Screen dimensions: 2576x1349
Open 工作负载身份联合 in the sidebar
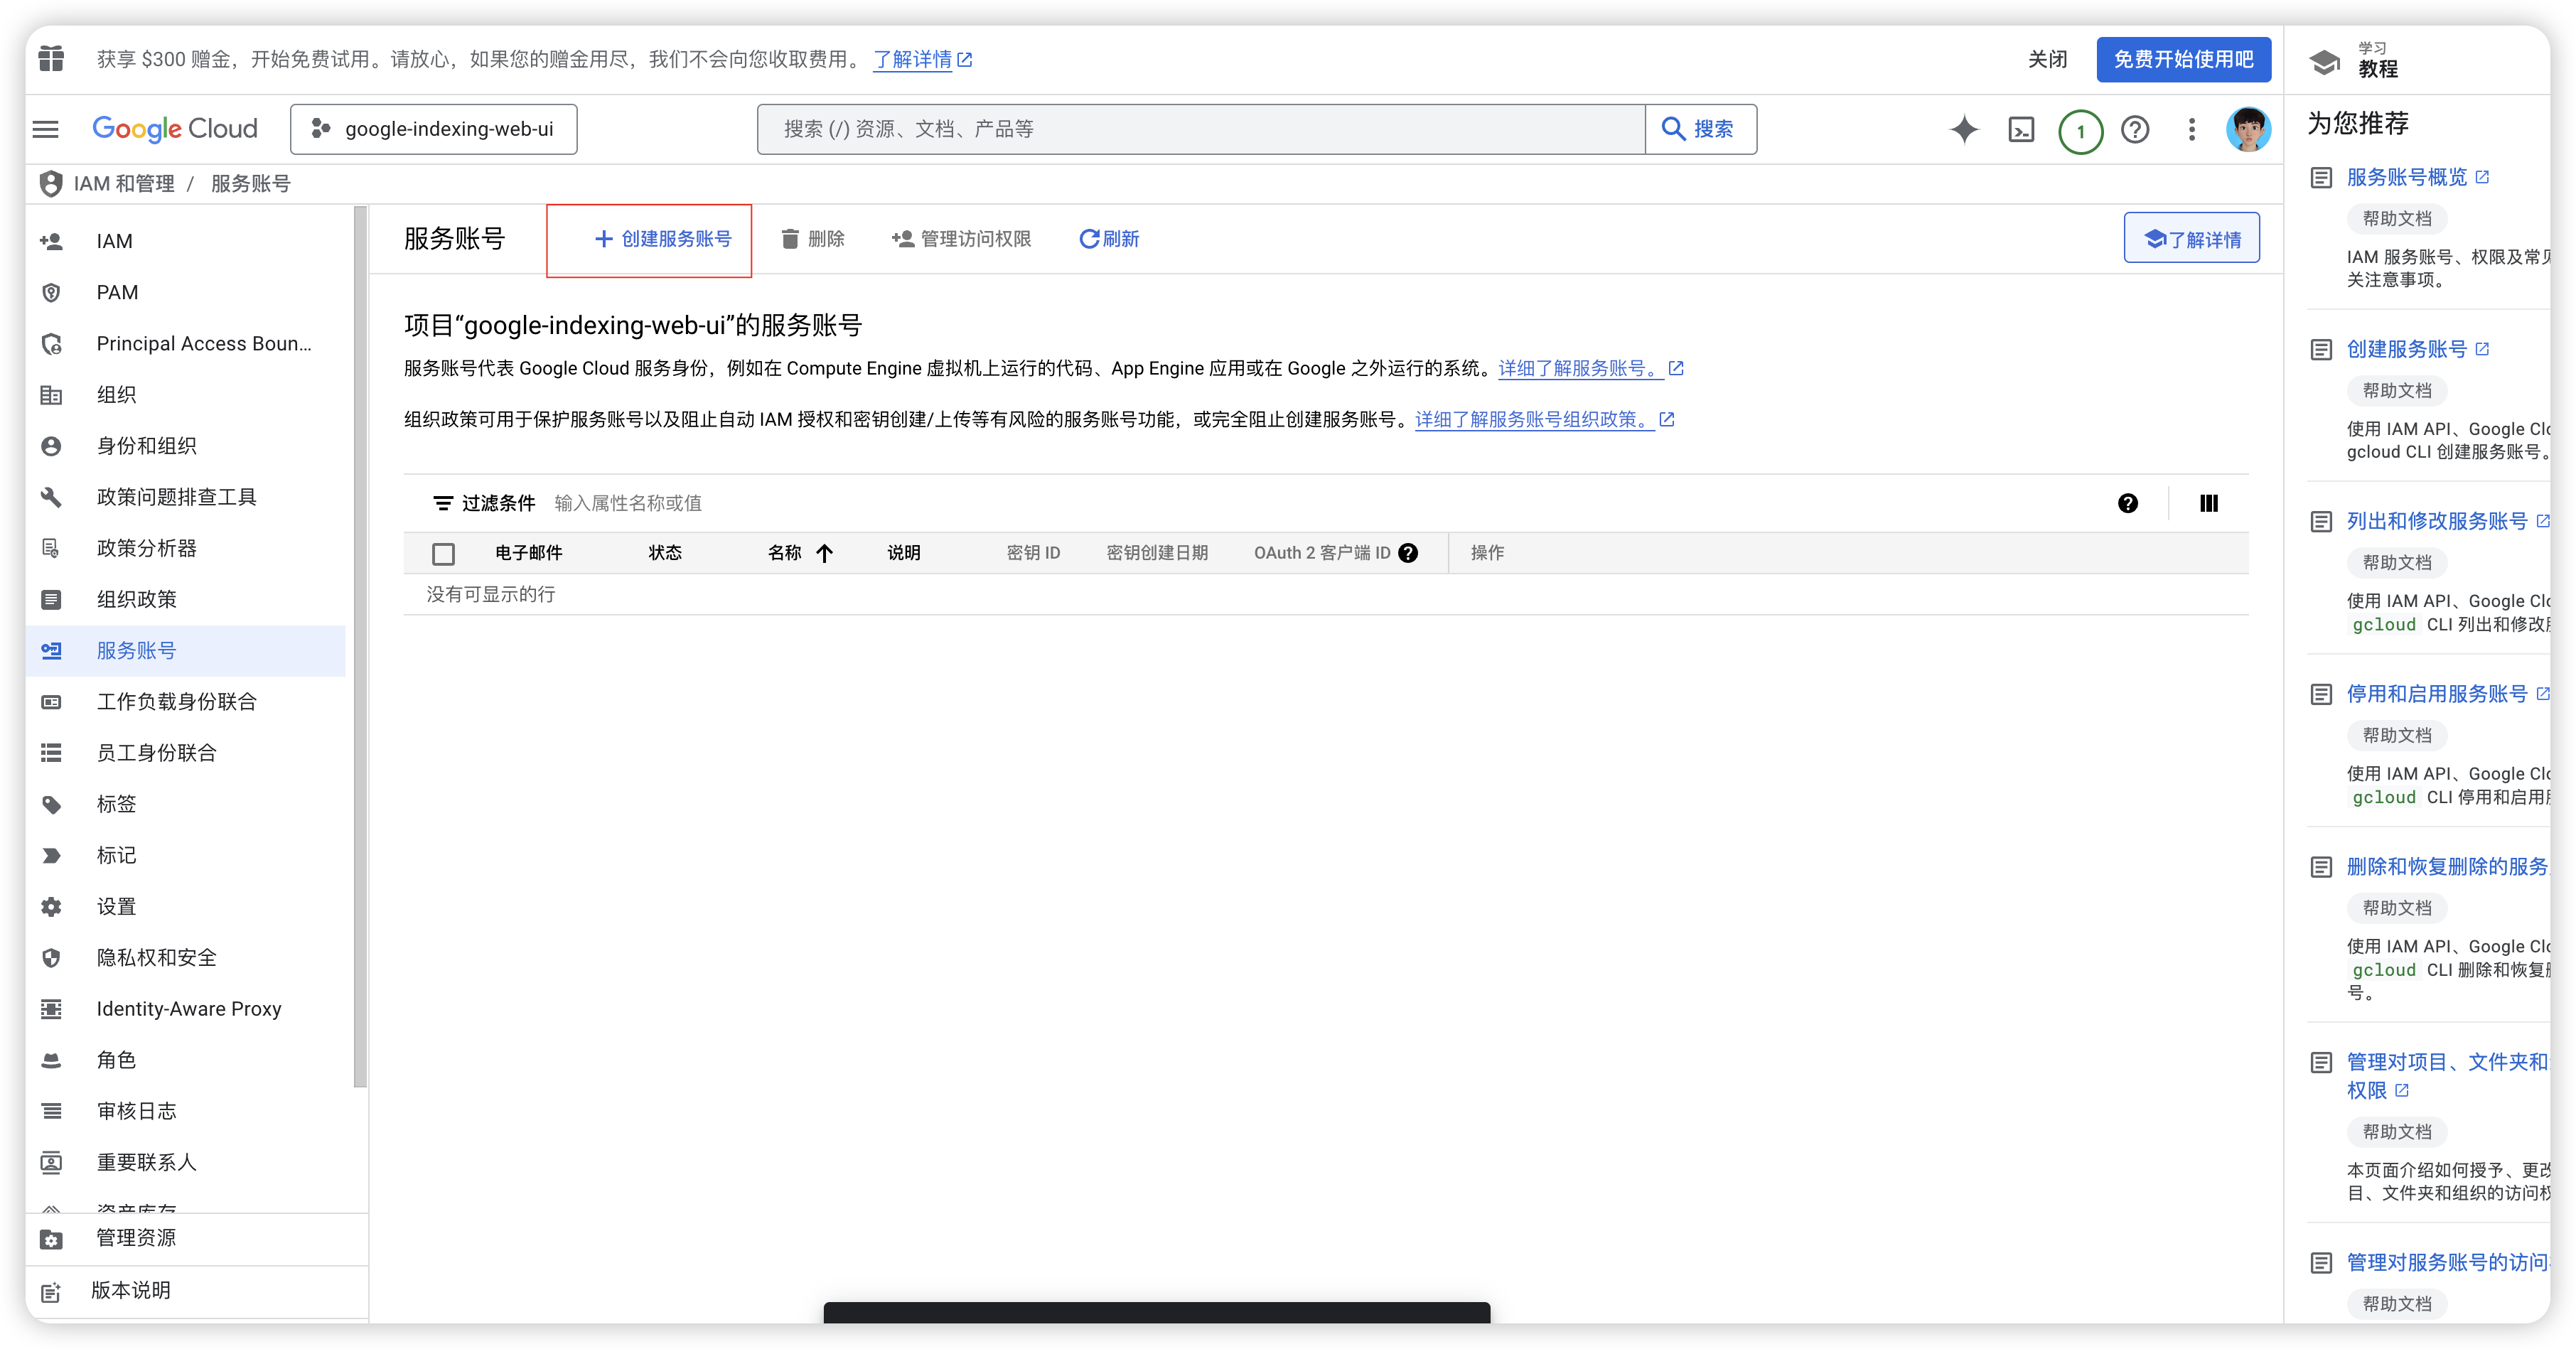pos(186,702)
